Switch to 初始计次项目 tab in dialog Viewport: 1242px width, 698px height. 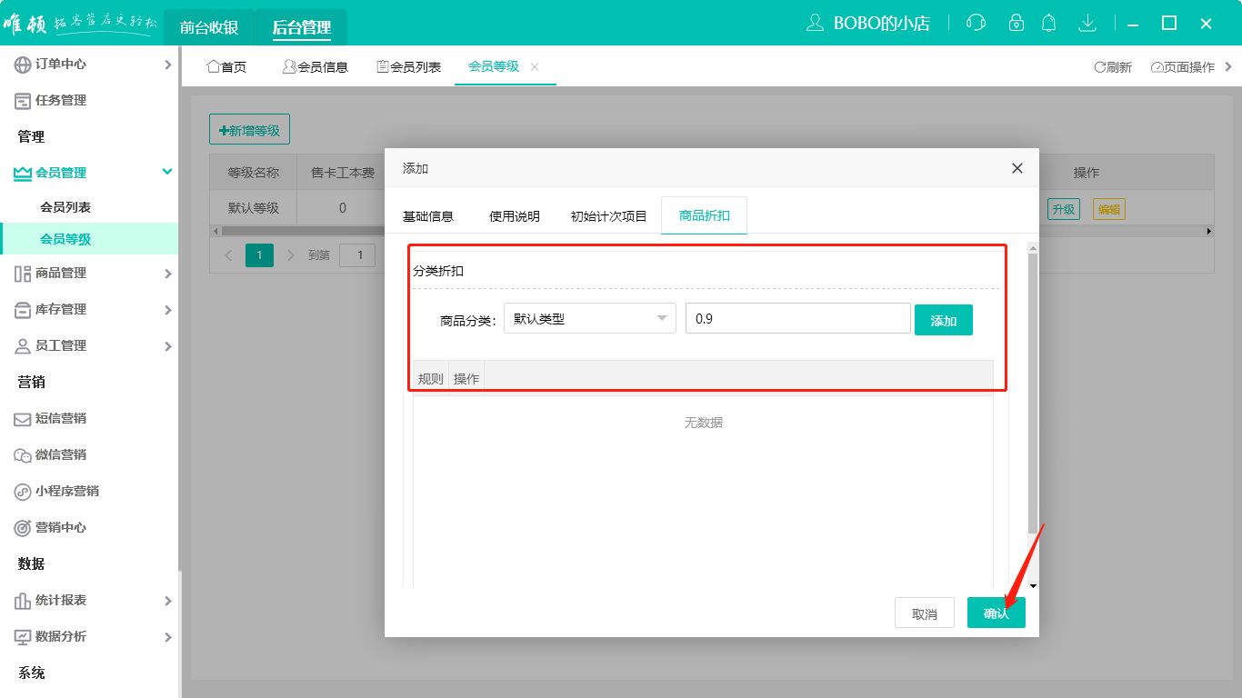pos(609,216)
